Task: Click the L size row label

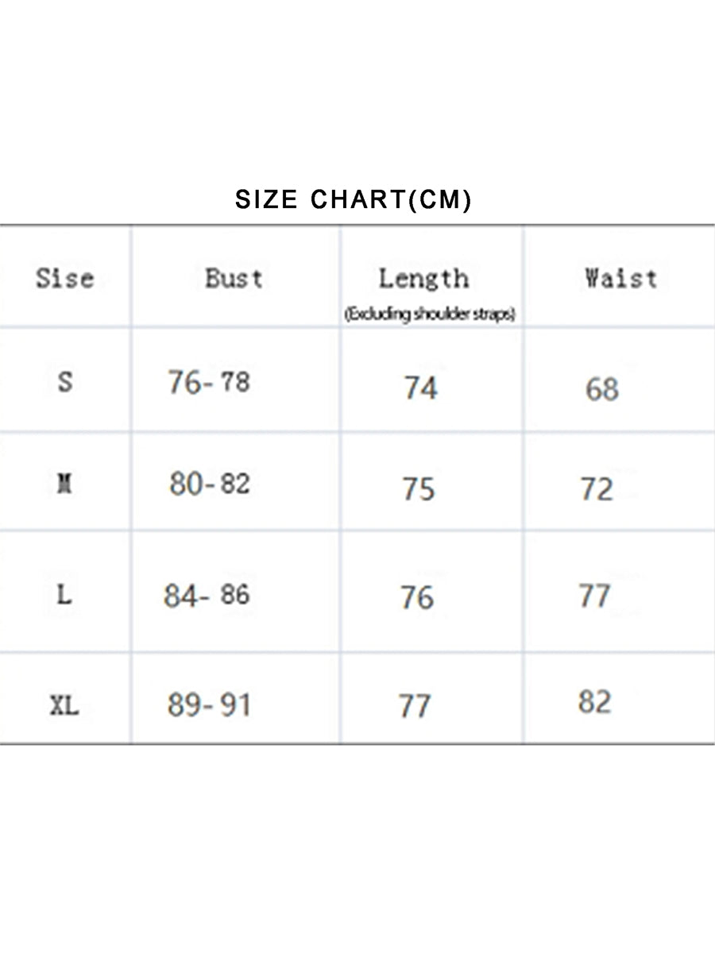Action: coord(64,594)
